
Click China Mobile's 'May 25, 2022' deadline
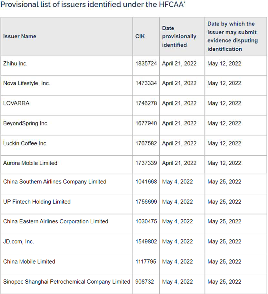tap(224, 262)
